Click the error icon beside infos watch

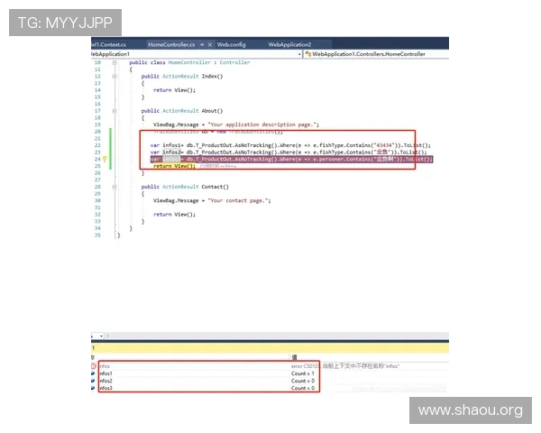pyautogui.click(x=92, y=366)
